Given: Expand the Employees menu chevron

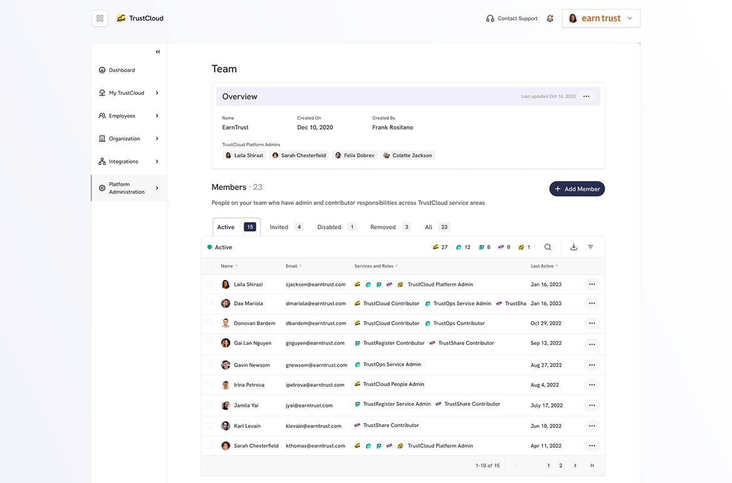Looking at the screenshot, I should pos(157,116).
